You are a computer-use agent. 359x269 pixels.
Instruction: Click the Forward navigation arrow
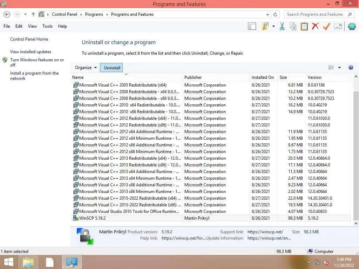(x=17, y=14)
